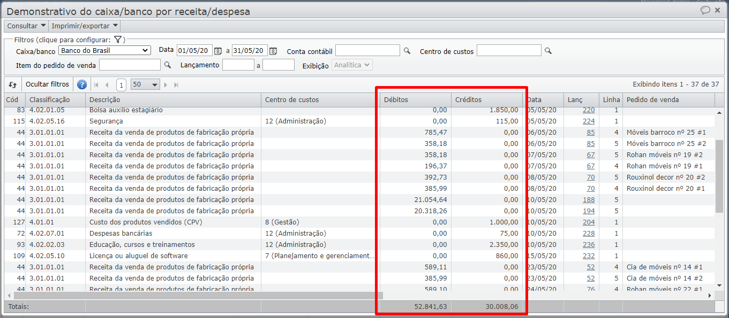
Task: Click the horizontal scrollbar right arrow
Action: point(710,296)
